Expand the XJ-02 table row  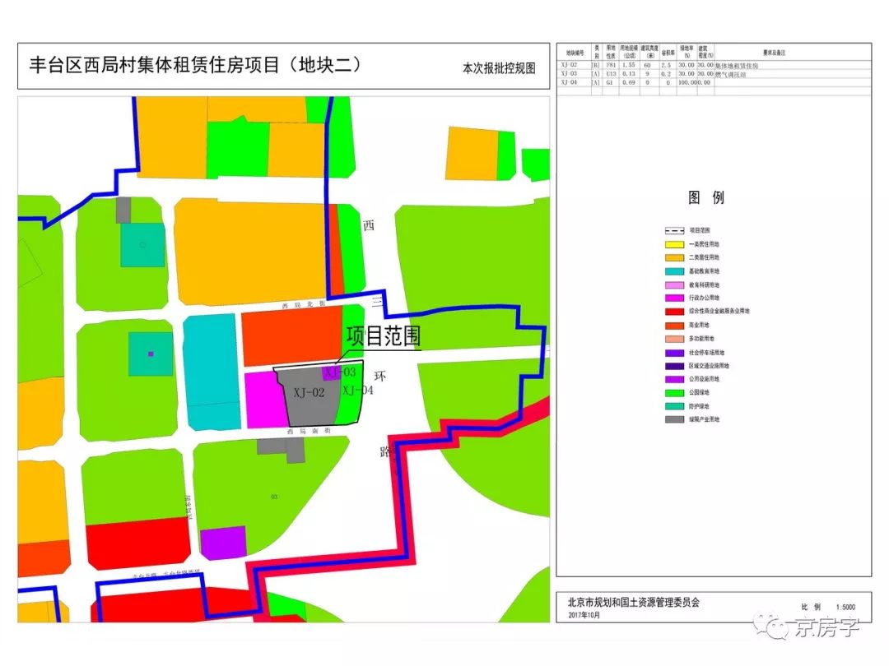click(x=571, y=63)
